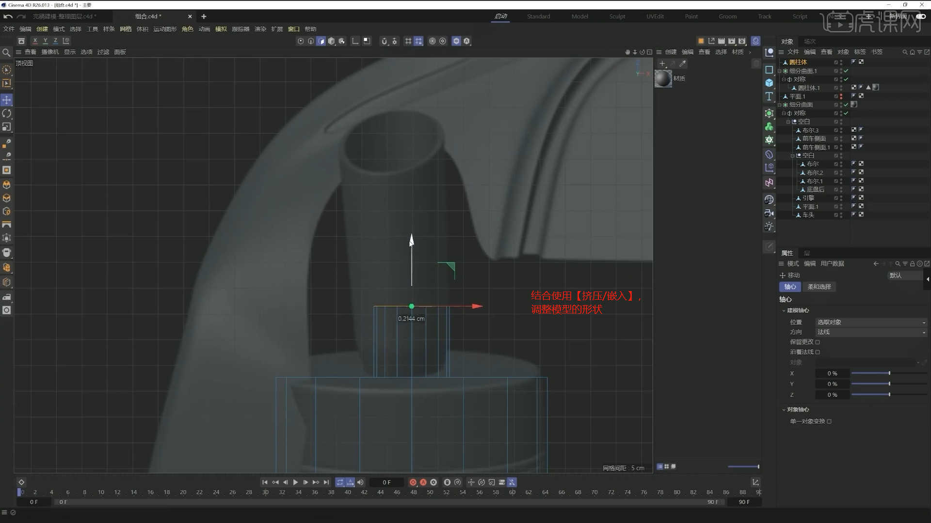Check the 单一对象变换 checkbox

829,421
